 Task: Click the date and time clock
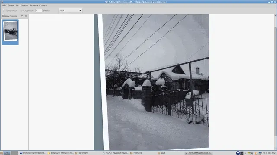click(269, 153)
